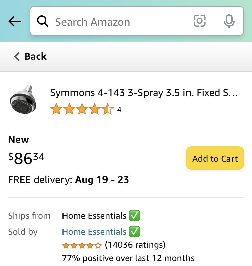
Task: Click the 77% positive feedback text
Action: pyautogui.click(x=128, y=258)
